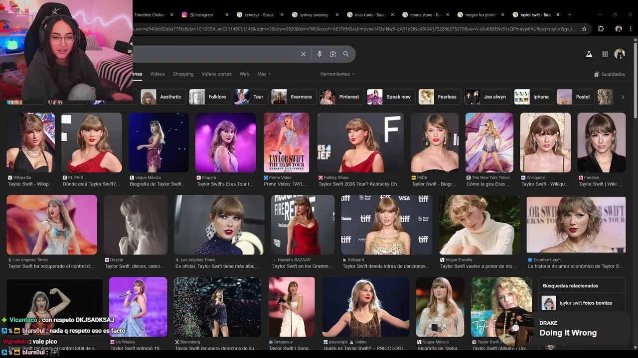Open the Vogue España image thumbnail
Viewport: 638px width, 358px height.
(x=479, y=225)
